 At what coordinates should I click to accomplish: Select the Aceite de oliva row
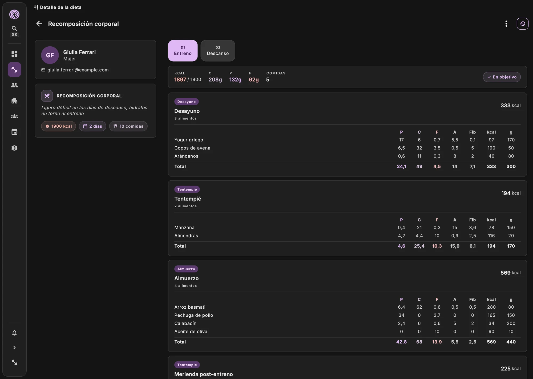[x=347, y=332]
